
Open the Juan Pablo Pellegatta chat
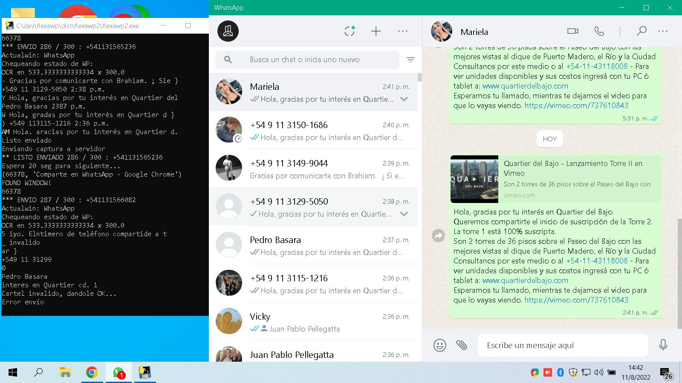(x=313, y=352)
